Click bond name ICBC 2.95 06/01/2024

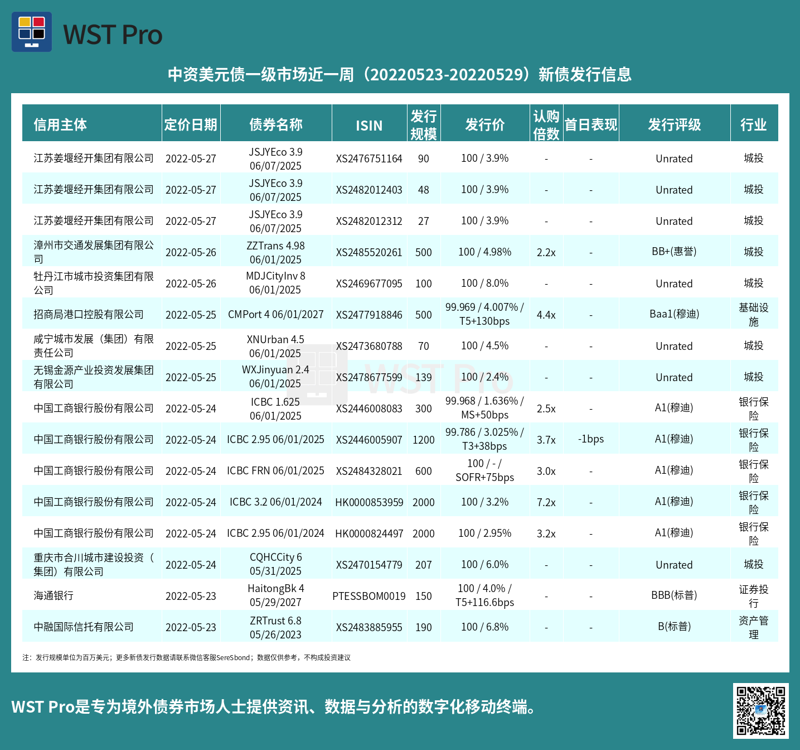tap(275, 533)
